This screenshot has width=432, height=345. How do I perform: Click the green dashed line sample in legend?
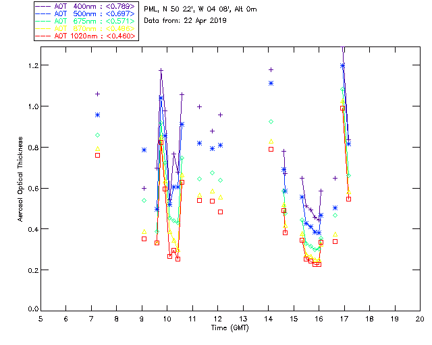[x=43, y=22]
